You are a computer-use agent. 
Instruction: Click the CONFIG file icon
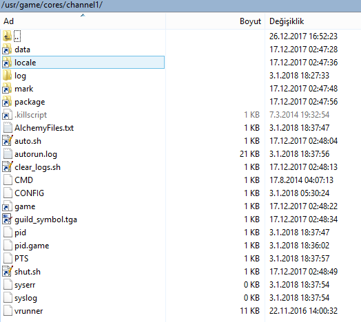pos(8,193)
